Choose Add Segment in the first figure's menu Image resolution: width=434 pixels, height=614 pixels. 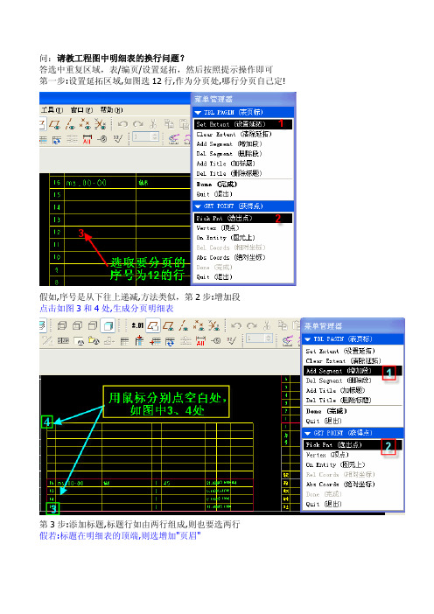[x=229, y=143]
